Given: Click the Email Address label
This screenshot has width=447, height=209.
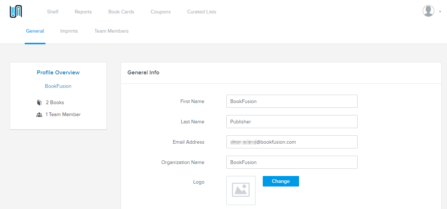Looking at the screenshot, I should pos(189,142).
